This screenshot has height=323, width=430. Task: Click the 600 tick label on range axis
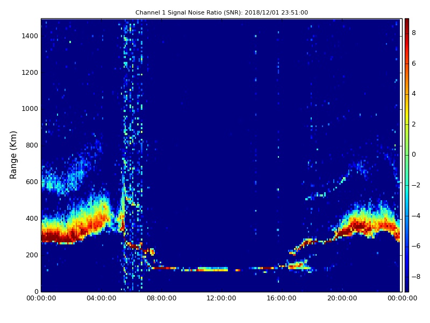pos(32,182)
